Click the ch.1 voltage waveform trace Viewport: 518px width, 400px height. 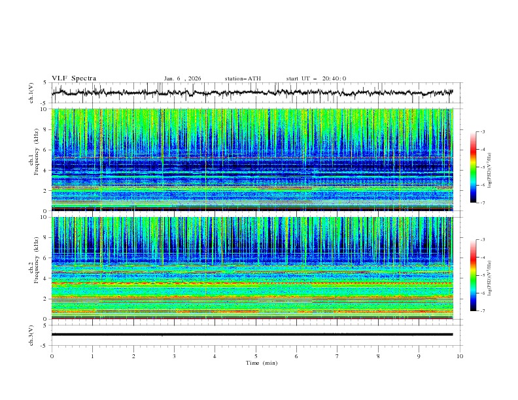point(252,93)
